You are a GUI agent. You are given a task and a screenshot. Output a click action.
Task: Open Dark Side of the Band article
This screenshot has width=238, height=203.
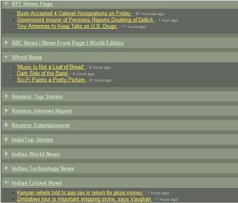(43, 73)
